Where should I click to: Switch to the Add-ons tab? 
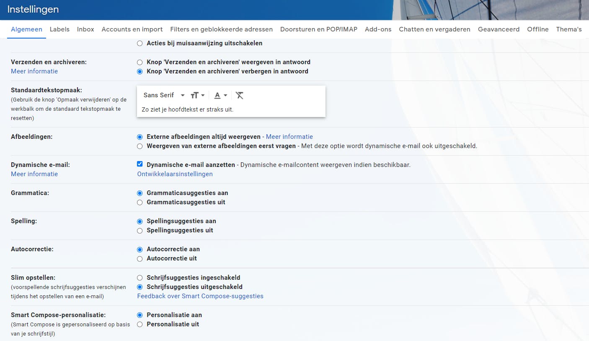coord(378,29)
